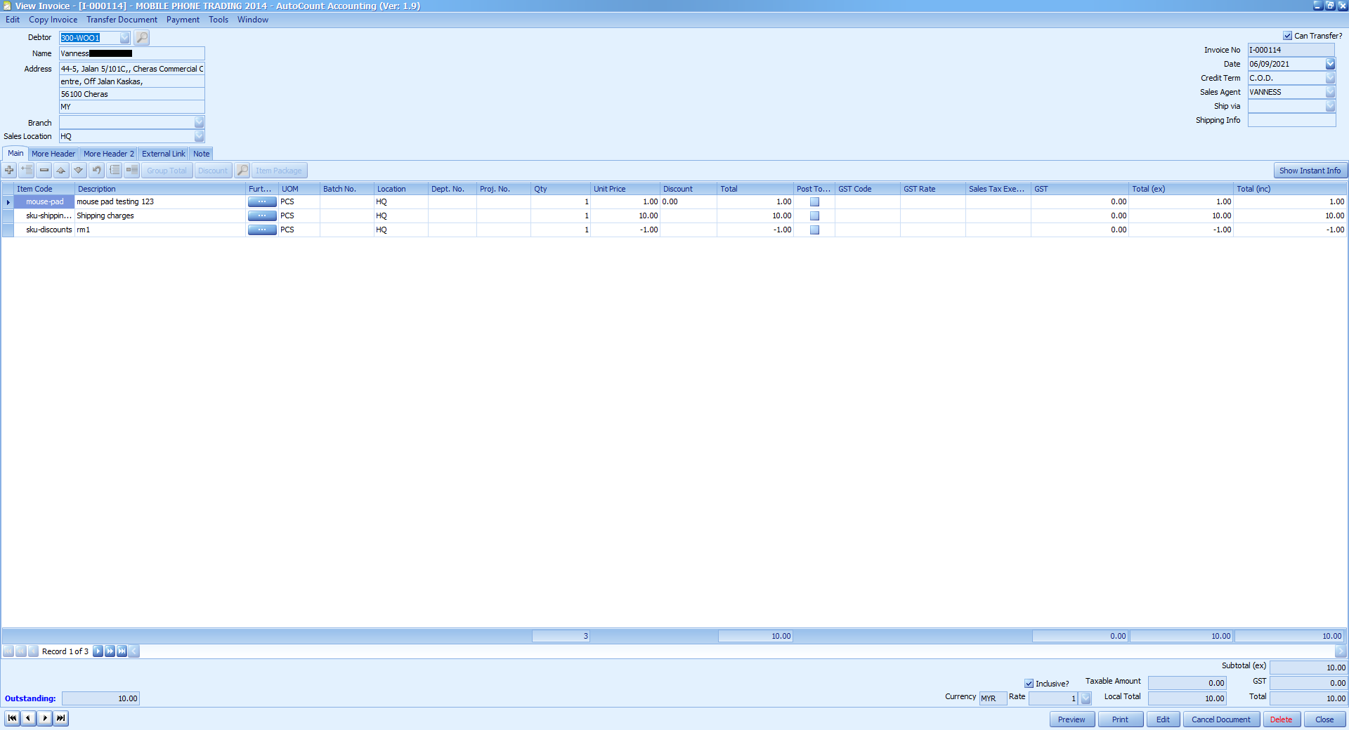Tick Post To checkbox on mouse-pad row
Image resolution: width=1349 pixels, height=730 pixels.
click(x=814, y=201)
